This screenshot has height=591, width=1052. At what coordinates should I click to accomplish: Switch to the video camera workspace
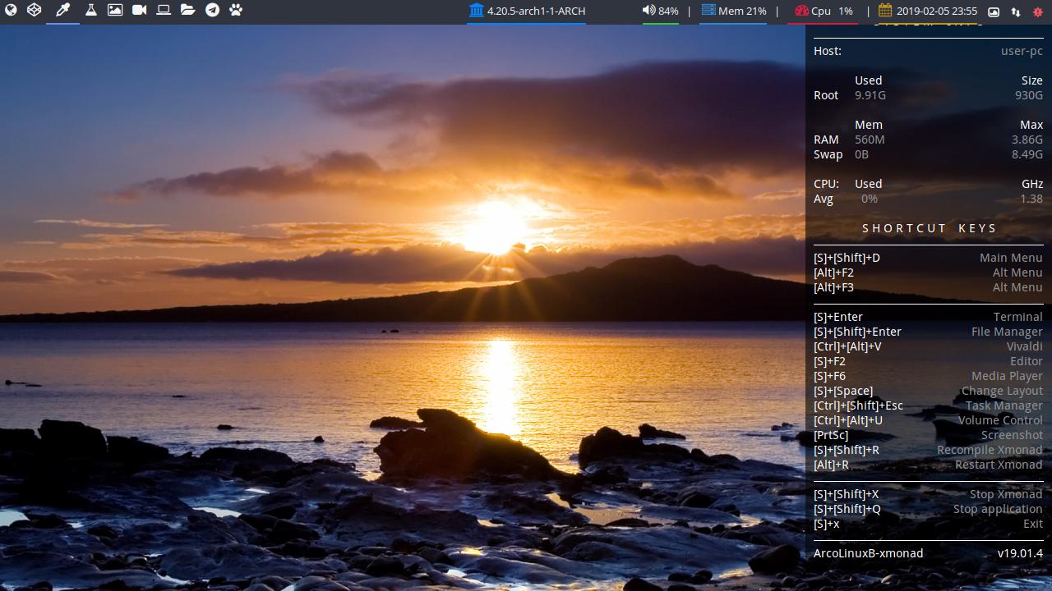139,11
